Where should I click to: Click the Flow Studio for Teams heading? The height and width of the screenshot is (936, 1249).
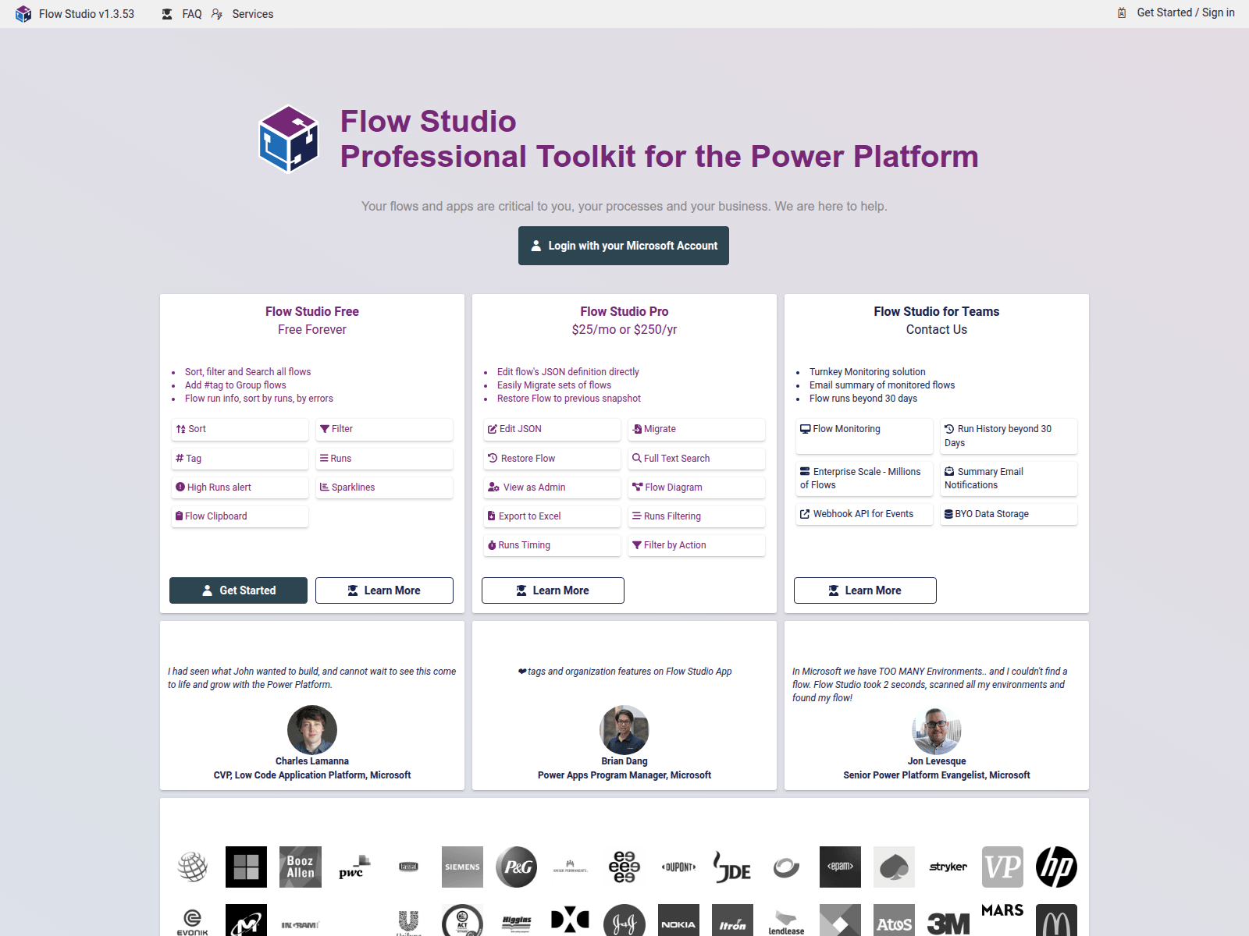click(937, 311)
